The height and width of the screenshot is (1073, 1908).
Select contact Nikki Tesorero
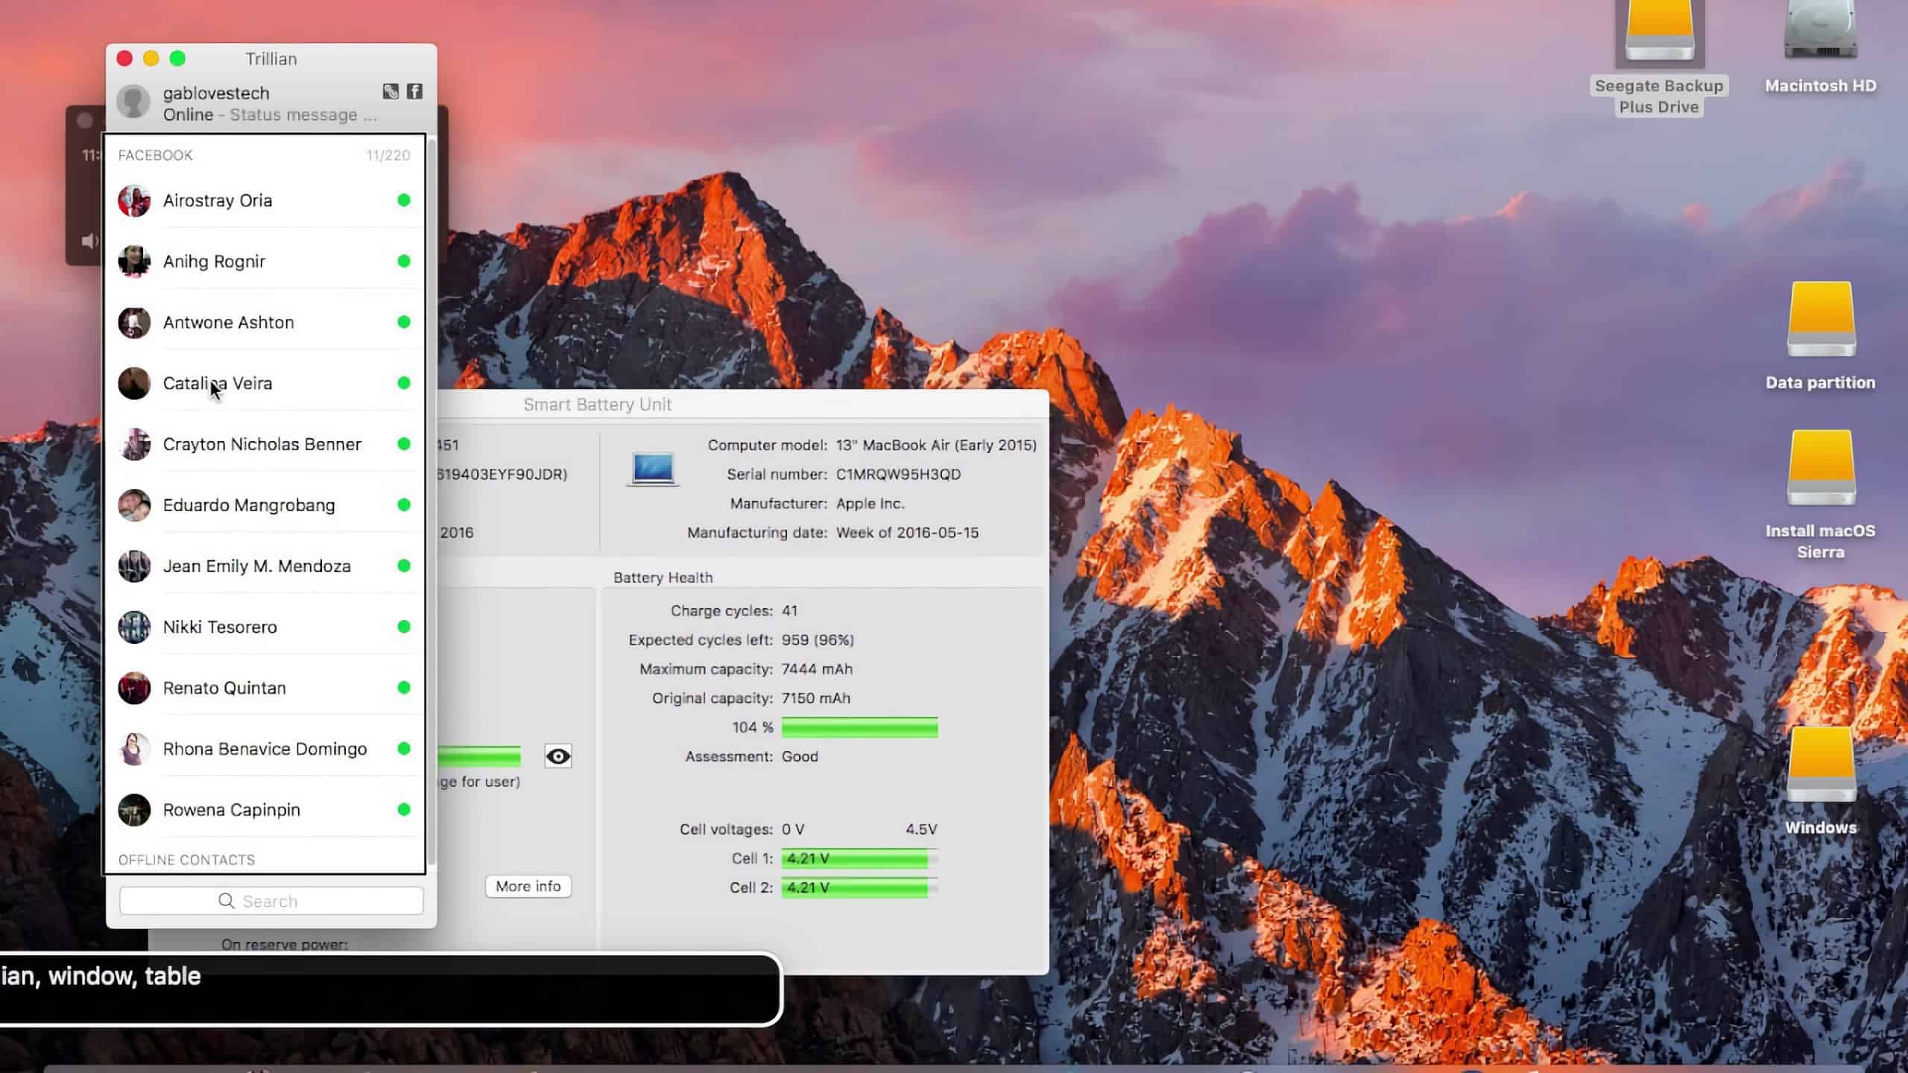pyautogui.click(x=264, y=627)
